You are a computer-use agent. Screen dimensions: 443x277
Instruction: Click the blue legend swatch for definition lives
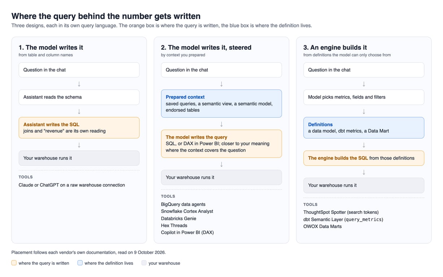click(x=80, y=263)
